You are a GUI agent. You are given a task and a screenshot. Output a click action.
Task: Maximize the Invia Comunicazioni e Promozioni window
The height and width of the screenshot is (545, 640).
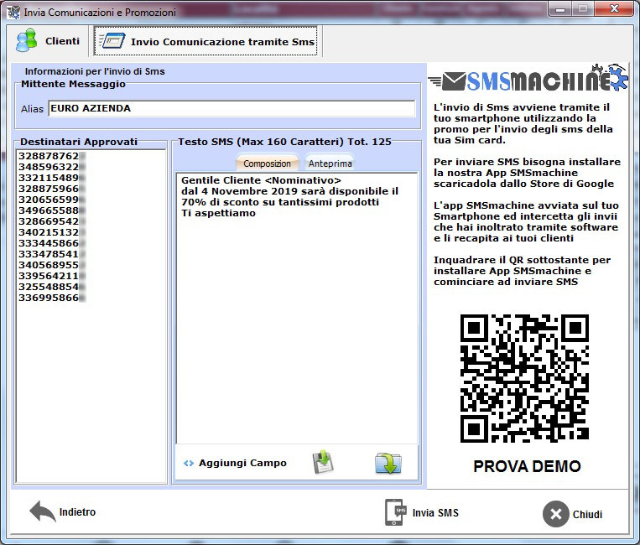583,8
